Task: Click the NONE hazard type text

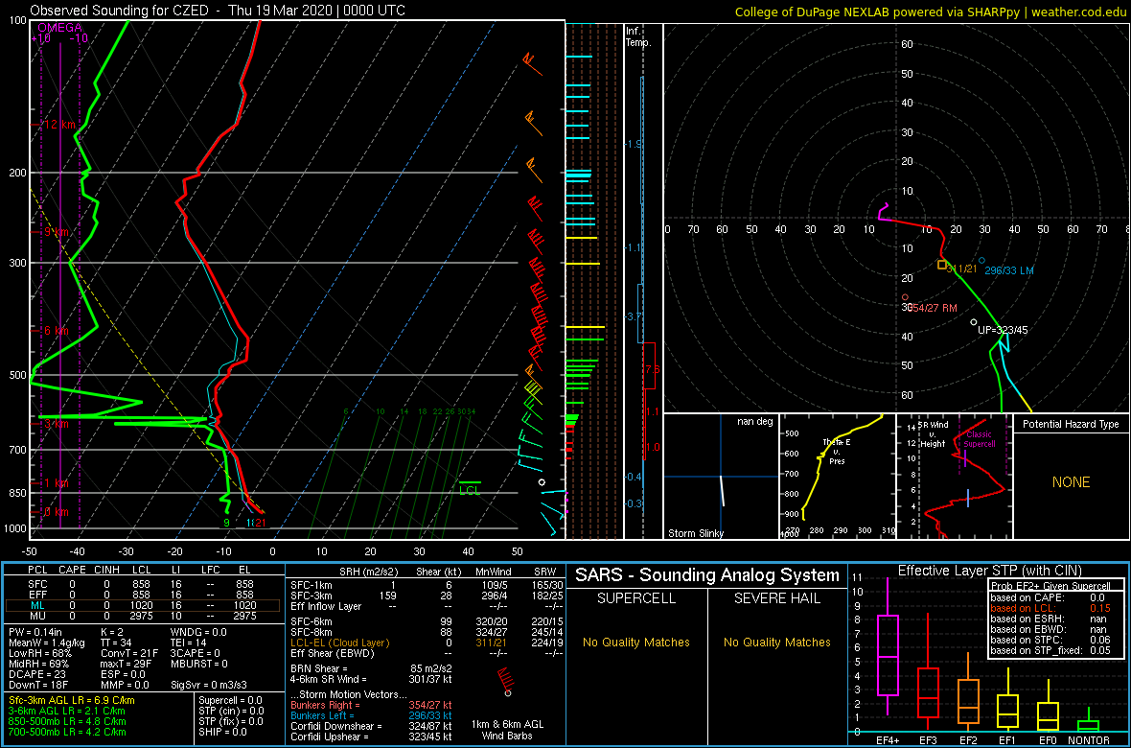Action: [x=1071, y=482]
